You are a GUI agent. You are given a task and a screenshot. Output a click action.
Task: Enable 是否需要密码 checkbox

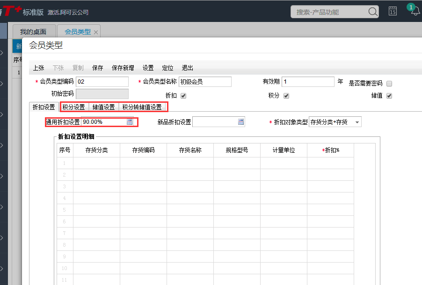click(389, 83)
